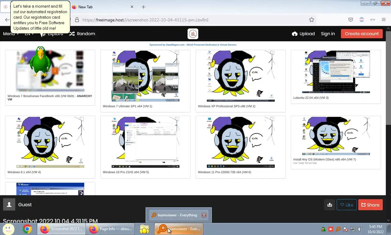This screenshot has width=391, height=235.
Task: Open the Windows 8.1 x64 thumbnail
Action: click(50, 142)
